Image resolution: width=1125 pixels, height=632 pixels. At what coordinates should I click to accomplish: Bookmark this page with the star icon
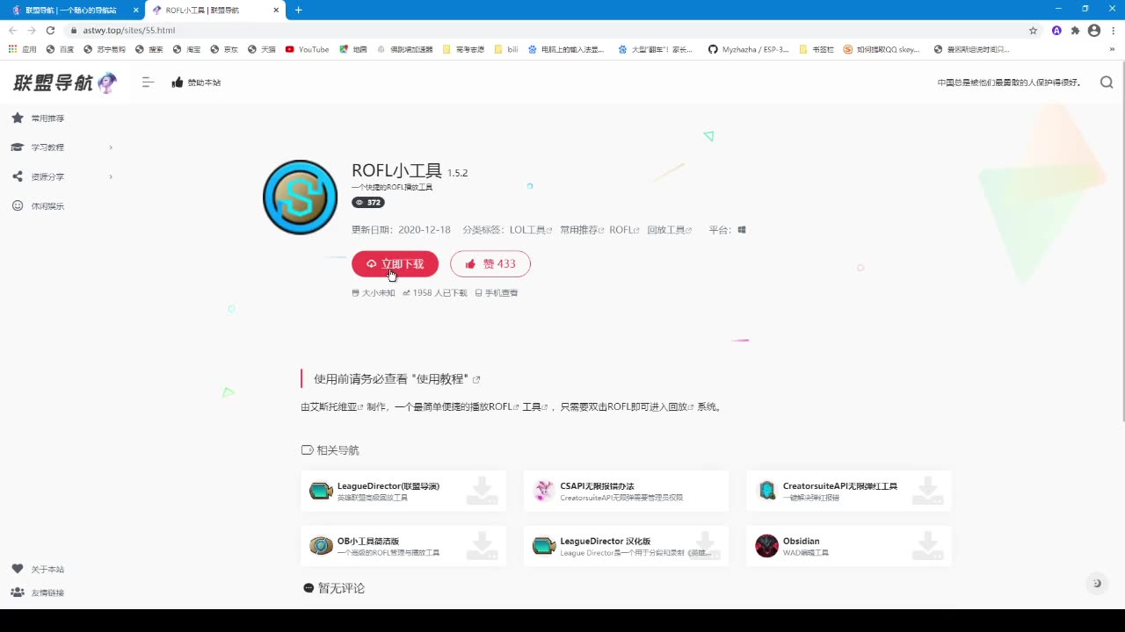(x=1033, y=30)
